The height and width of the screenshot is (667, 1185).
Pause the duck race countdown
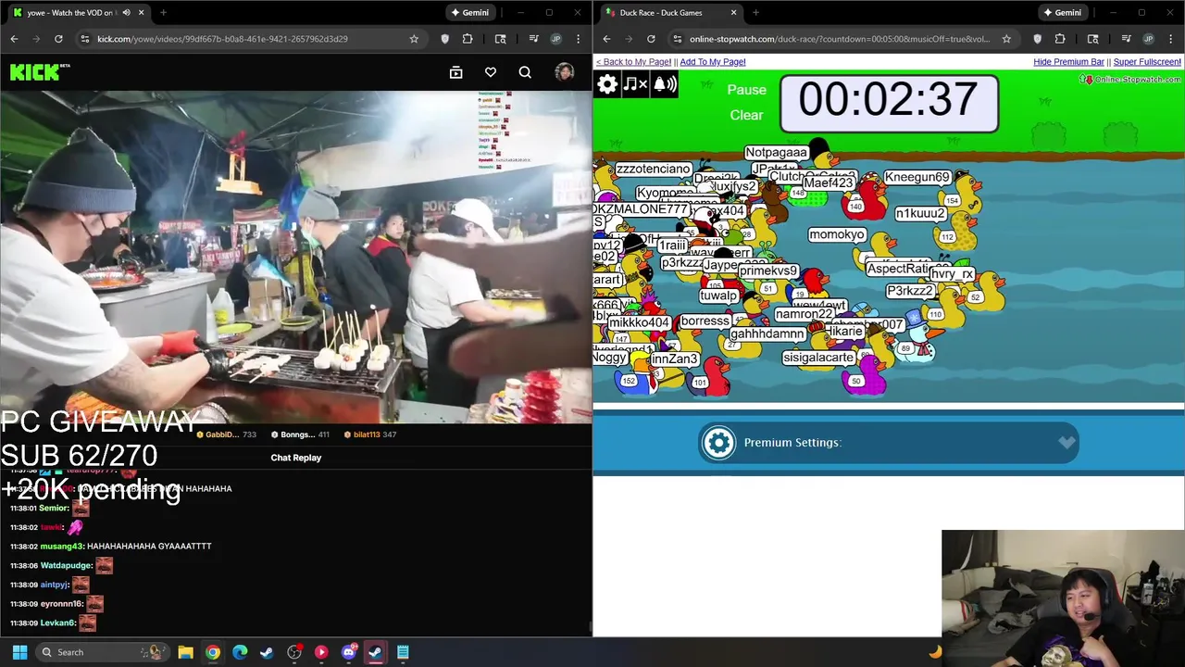[x=746, y=90]
